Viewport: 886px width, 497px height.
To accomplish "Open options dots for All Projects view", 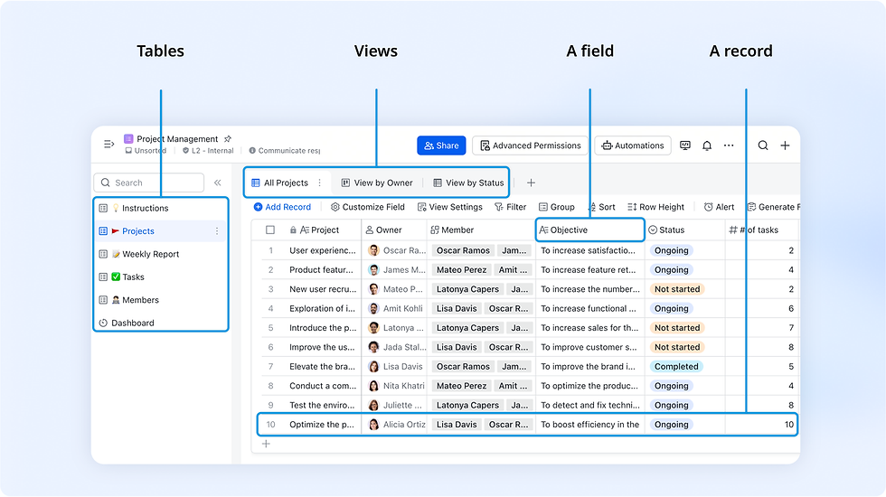I will [320, 183].
